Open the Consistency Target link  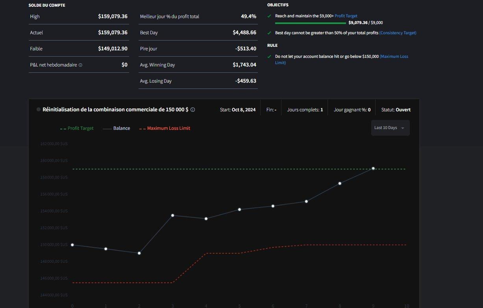tap(398, 33)
